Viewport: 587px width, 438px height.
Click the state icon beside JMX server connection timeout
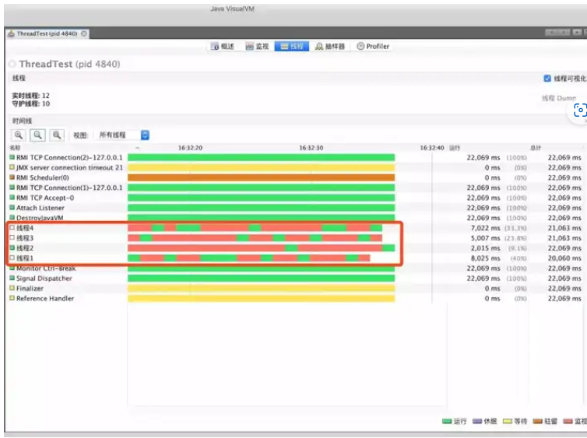coord(12,167)
